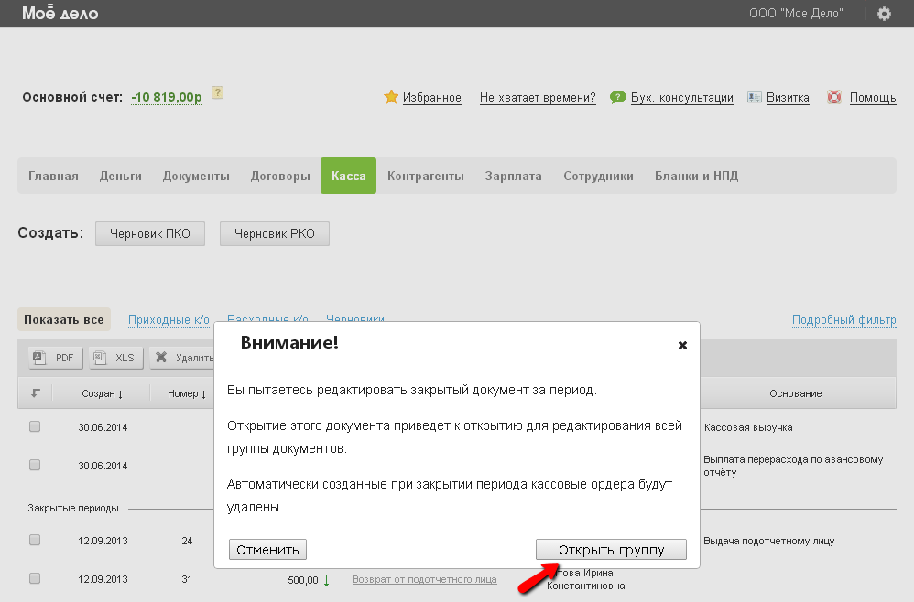Click Показать все filter
This screenshot has width=914, height=602.
[64, 319]
